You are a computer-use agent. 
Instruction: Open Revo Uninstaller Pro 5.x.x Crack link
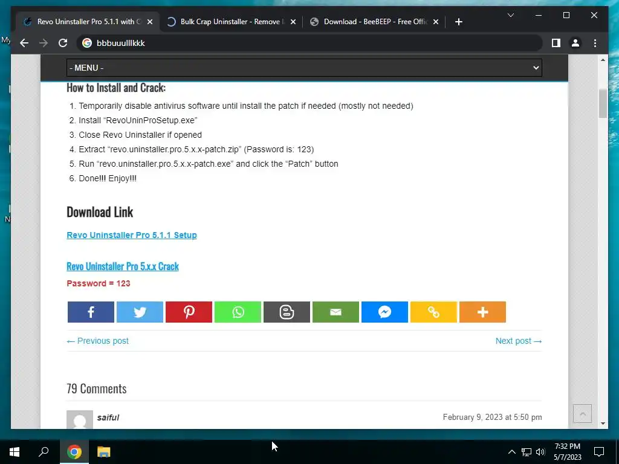pyautogui.click(x=123, y=266)
